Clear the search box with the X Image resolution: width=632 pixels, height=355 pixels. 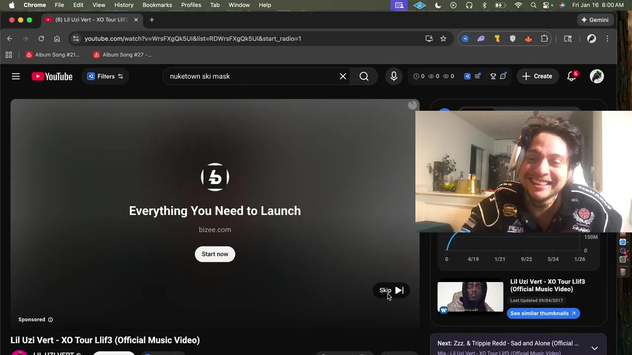(x=343, y=76)
